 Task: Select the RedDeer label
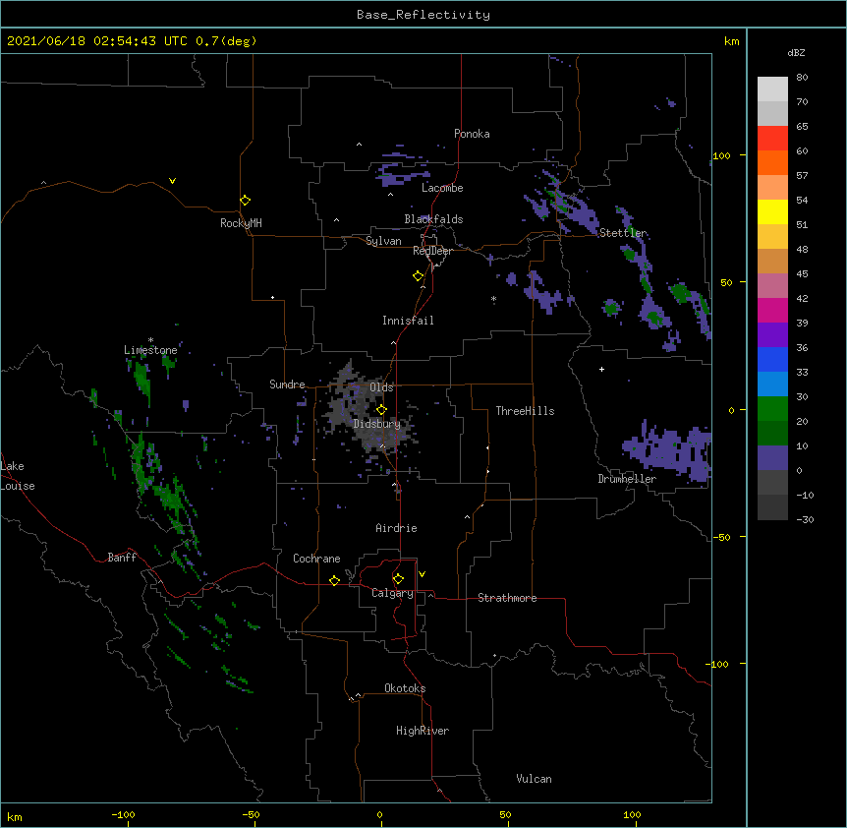(432, 251)
